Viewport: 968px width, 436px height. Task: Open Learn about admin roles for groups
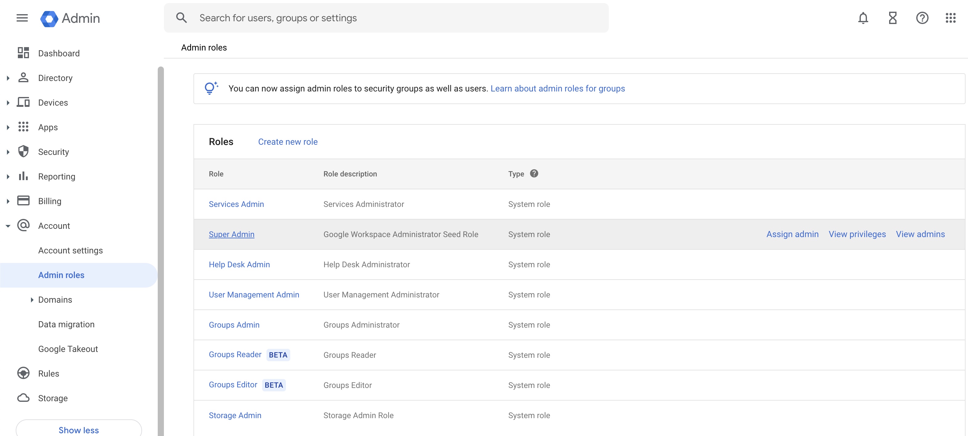coord(558,88)
